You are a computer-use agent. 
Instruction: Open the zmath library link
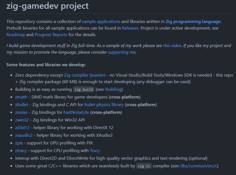21,97
